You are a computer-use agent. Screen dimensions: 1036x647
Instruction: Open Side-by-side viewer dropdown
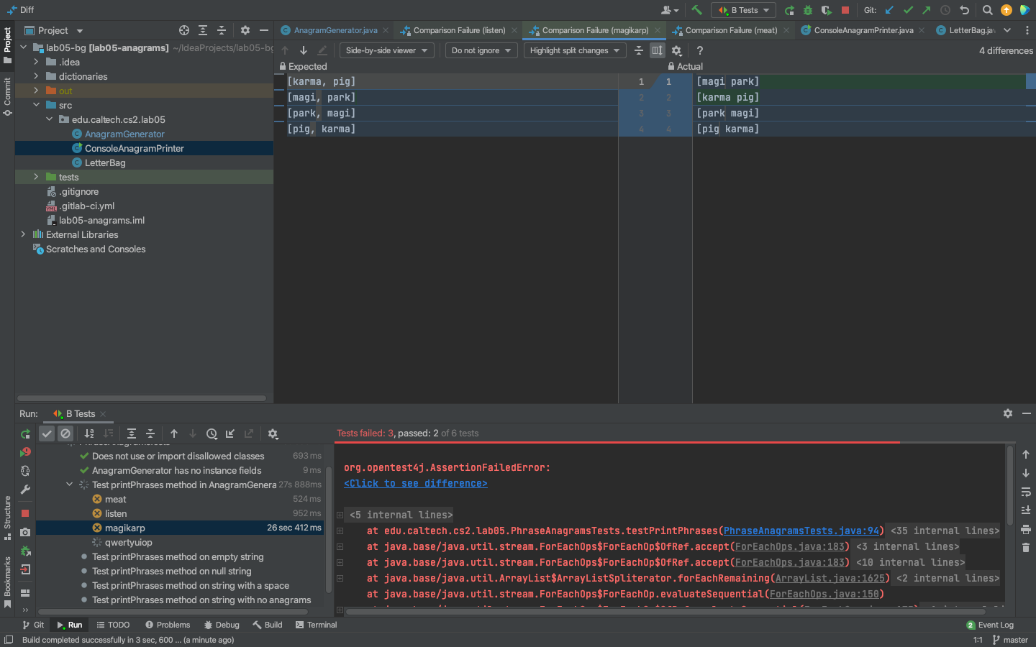coord(386,50)
